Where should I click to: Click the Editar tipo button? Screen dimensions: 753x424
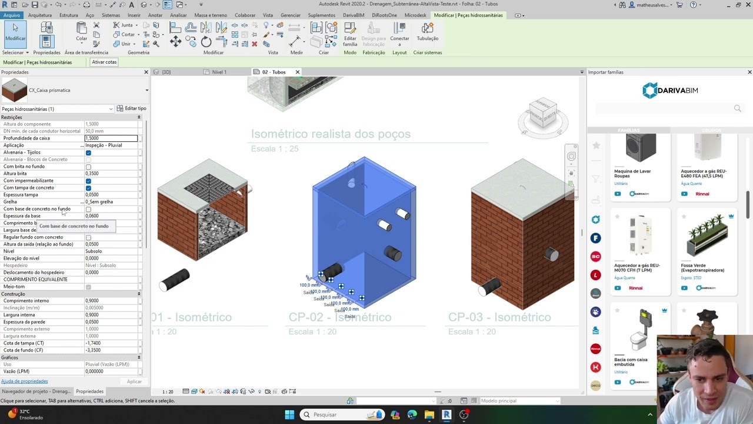(131, 108)
